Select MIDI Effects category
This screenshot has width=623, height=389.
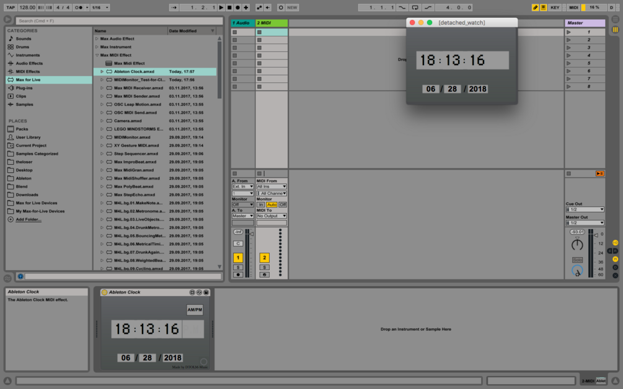[27, 71]
